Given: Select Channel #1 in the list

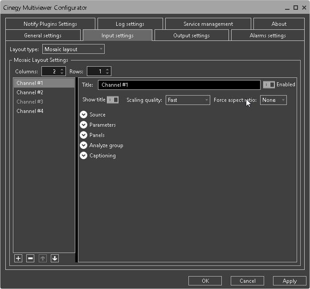Looking at the screenshot, I should point(44,83).
